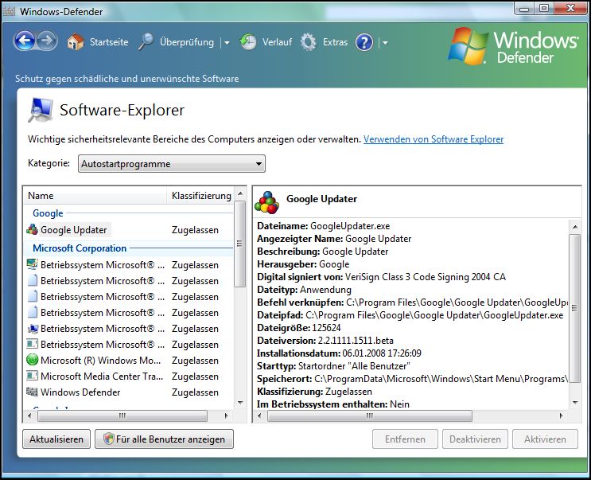591x480 pixels.
Task: Click the large Google Updater detail icon
Action: click(266, 202)
